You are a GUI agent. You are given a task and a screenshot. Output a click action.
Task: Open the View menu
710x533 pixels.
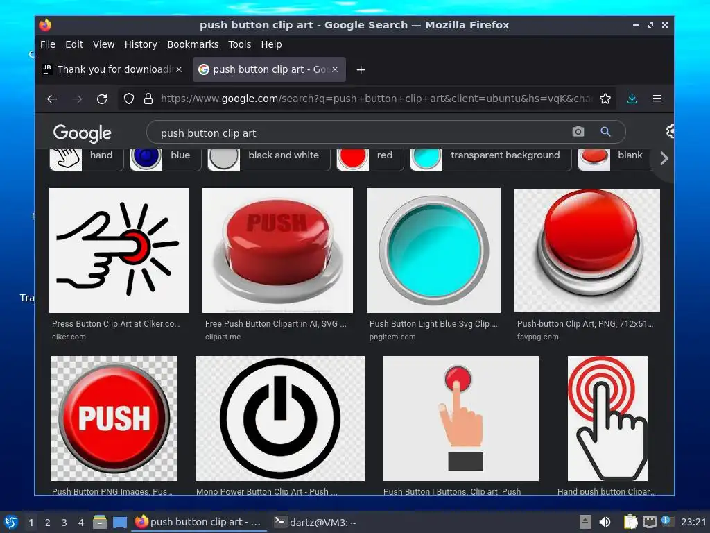[x=103, y=44]
